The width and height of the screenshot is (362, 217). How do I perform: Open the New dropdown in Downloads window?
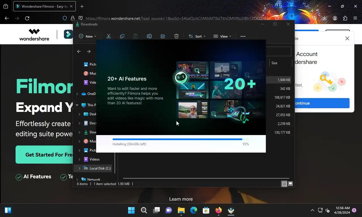point(87,36)
